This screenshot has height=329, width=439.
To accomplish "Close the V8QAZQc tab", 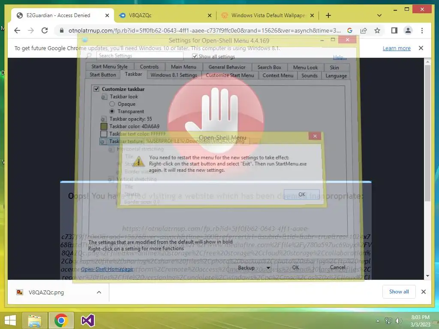I will [209, 16].
